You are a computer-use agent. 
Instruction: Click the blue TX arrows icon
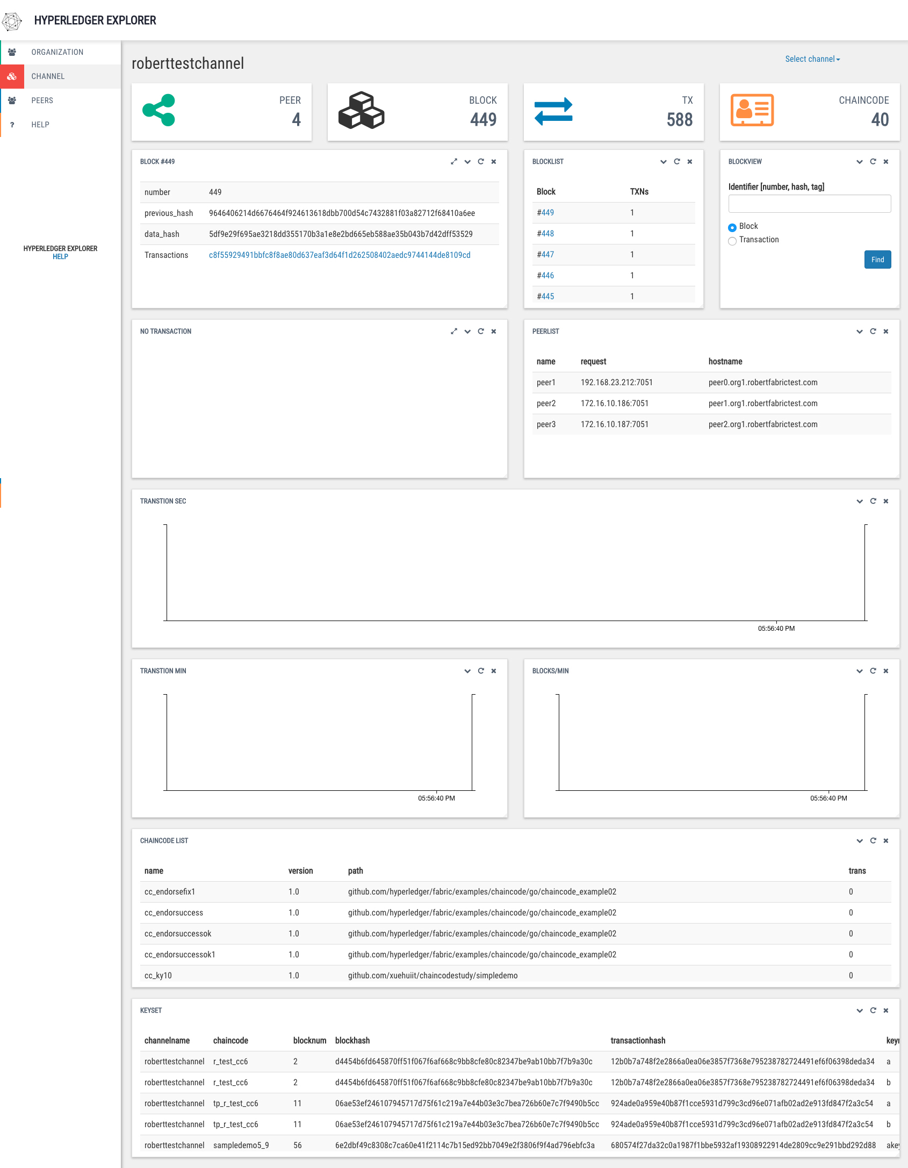[553, 111]
